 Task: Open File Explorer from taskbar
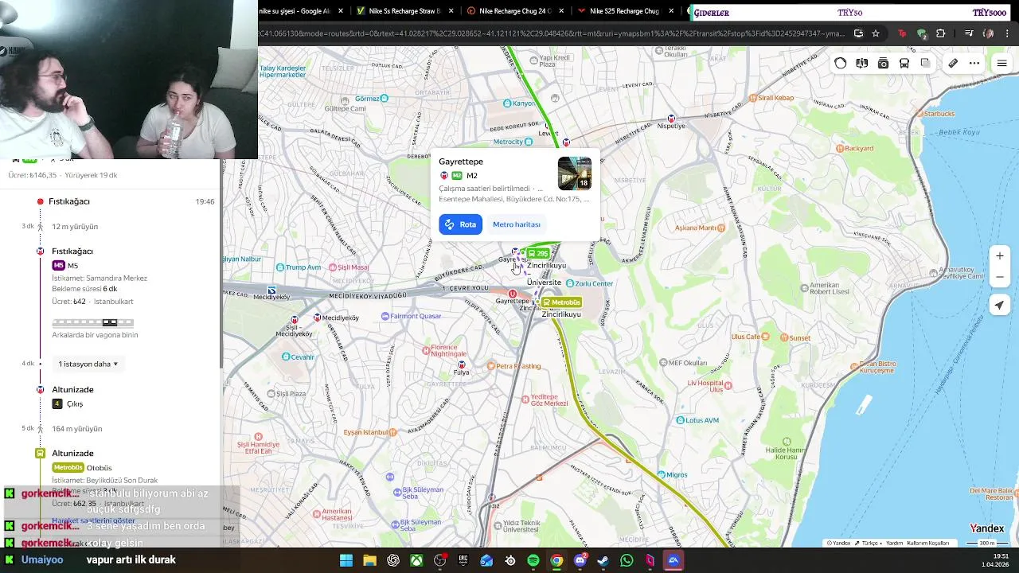click(369, 560)
